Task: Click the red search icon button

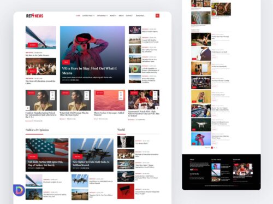Action: click(x=157, y=16)
